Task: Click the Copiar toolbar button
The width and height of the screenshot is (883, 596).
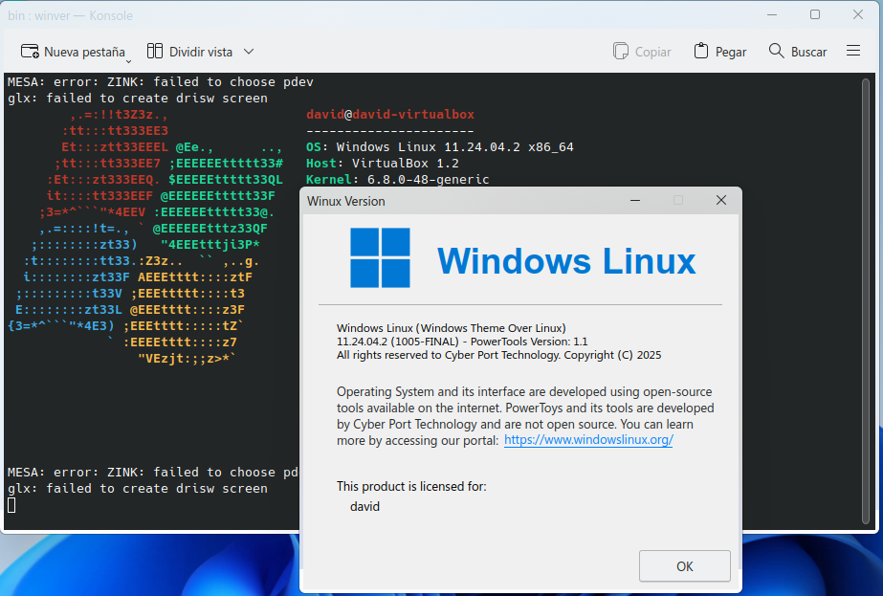Action: click(x=642, y=52)
